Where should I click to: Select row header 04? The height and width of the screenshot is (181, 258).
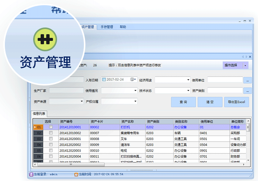point(38,145)
